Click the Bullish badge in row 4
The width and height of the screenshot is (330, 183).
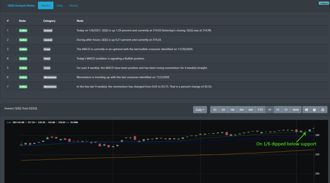(x=23, y=59)
